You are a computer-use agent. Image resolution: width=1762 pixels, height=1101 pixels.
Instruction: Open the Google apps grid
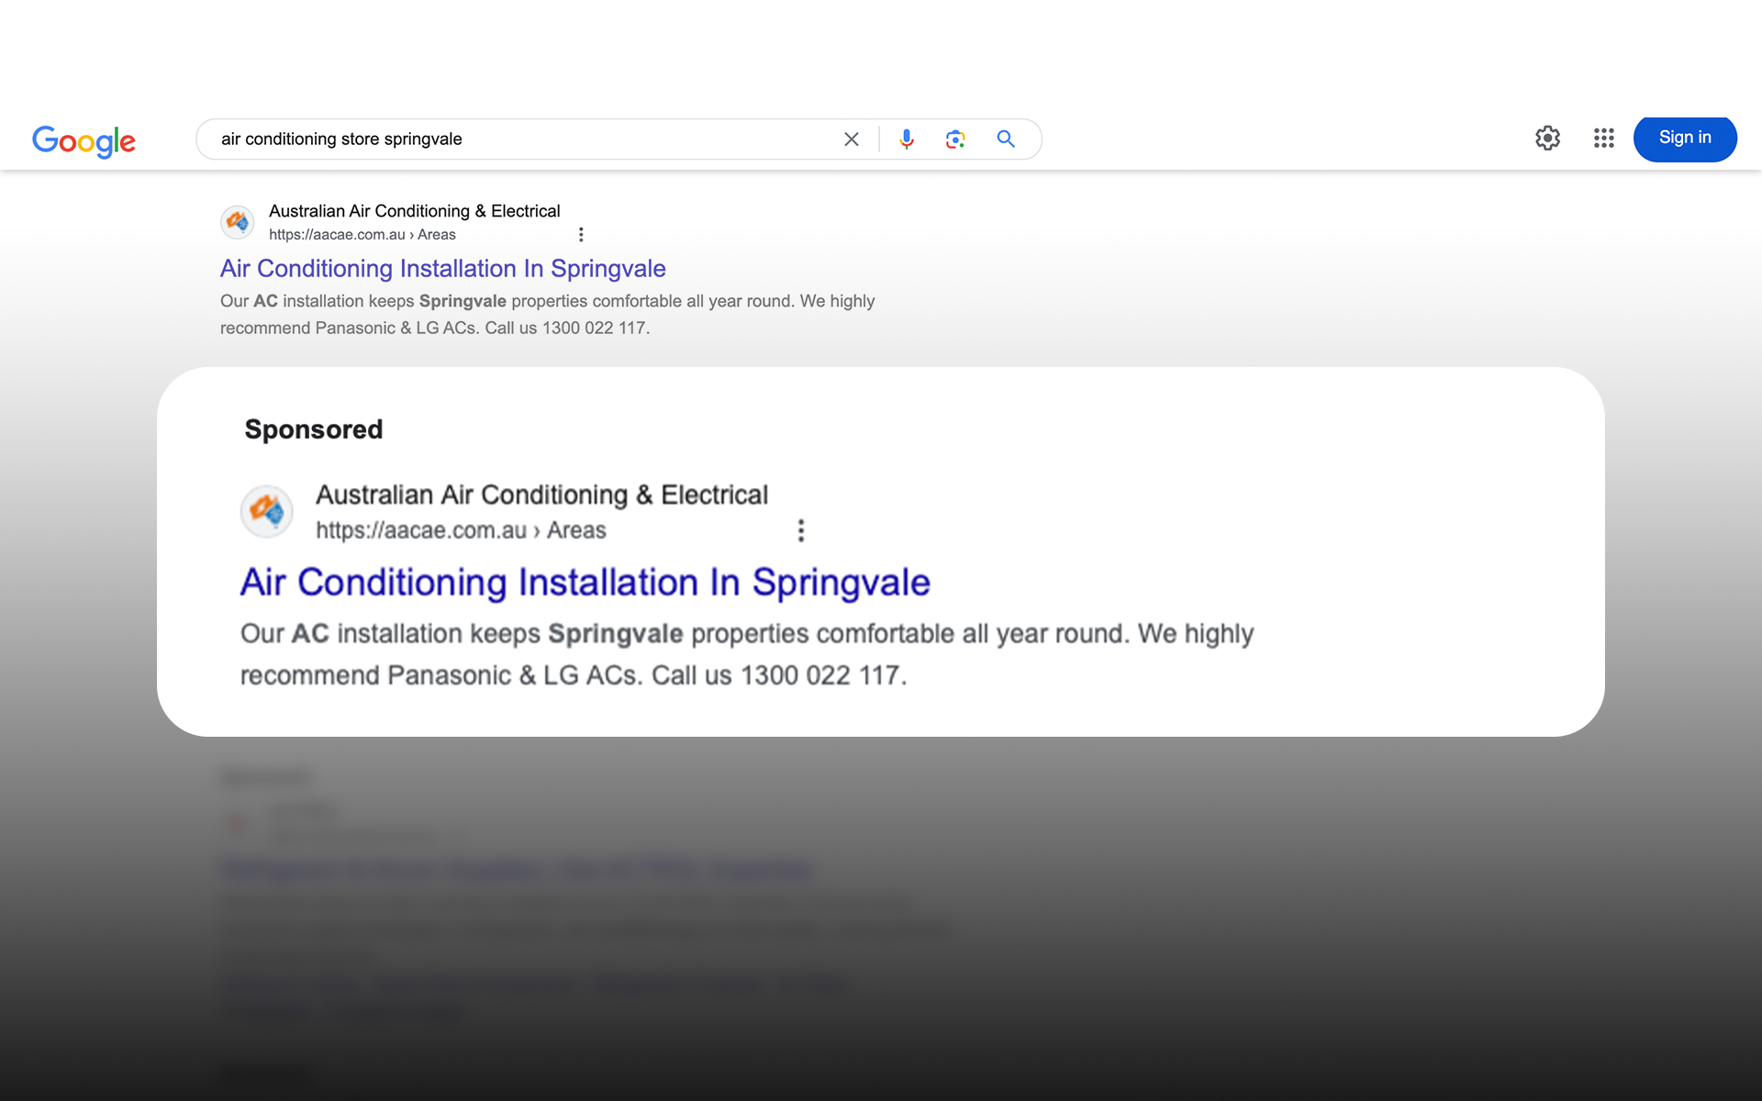(1603, 139)
